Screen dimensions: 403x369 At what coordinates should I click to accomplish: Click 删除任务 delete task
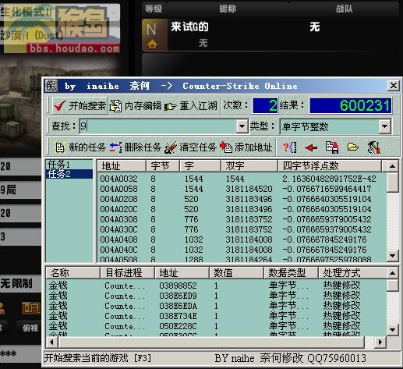[x=136, y=147]
